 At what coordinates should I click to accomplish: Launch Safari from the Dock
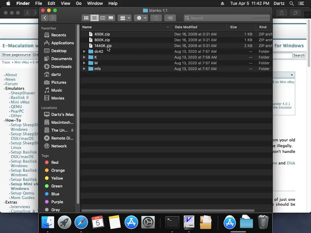tap(81, 222)
